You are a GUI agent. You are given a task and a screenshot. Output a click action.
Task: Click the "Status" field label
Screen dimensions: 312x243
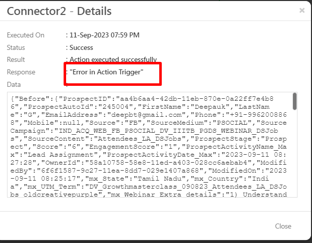coord(16,47)
